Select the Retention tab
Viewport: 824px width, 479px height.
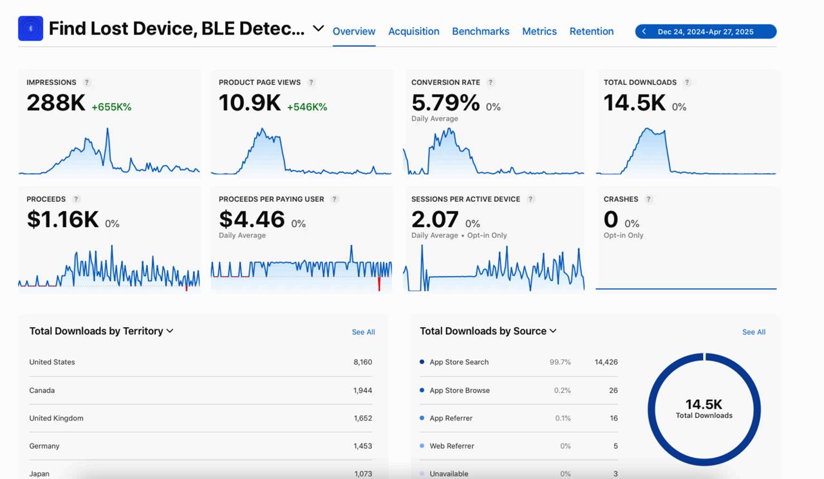coord(591,31)
